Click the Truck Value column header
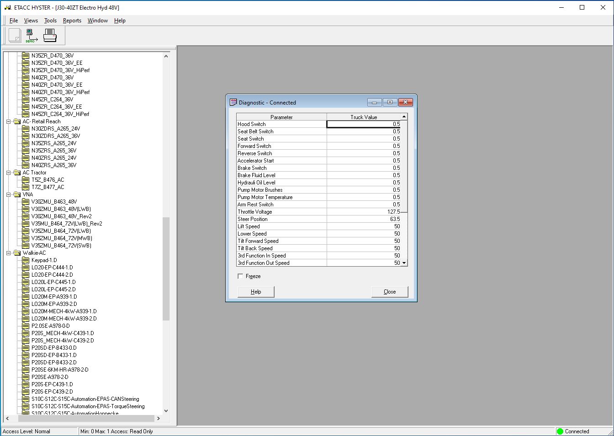Screen dimensions: 614x436 pos(364,117)
